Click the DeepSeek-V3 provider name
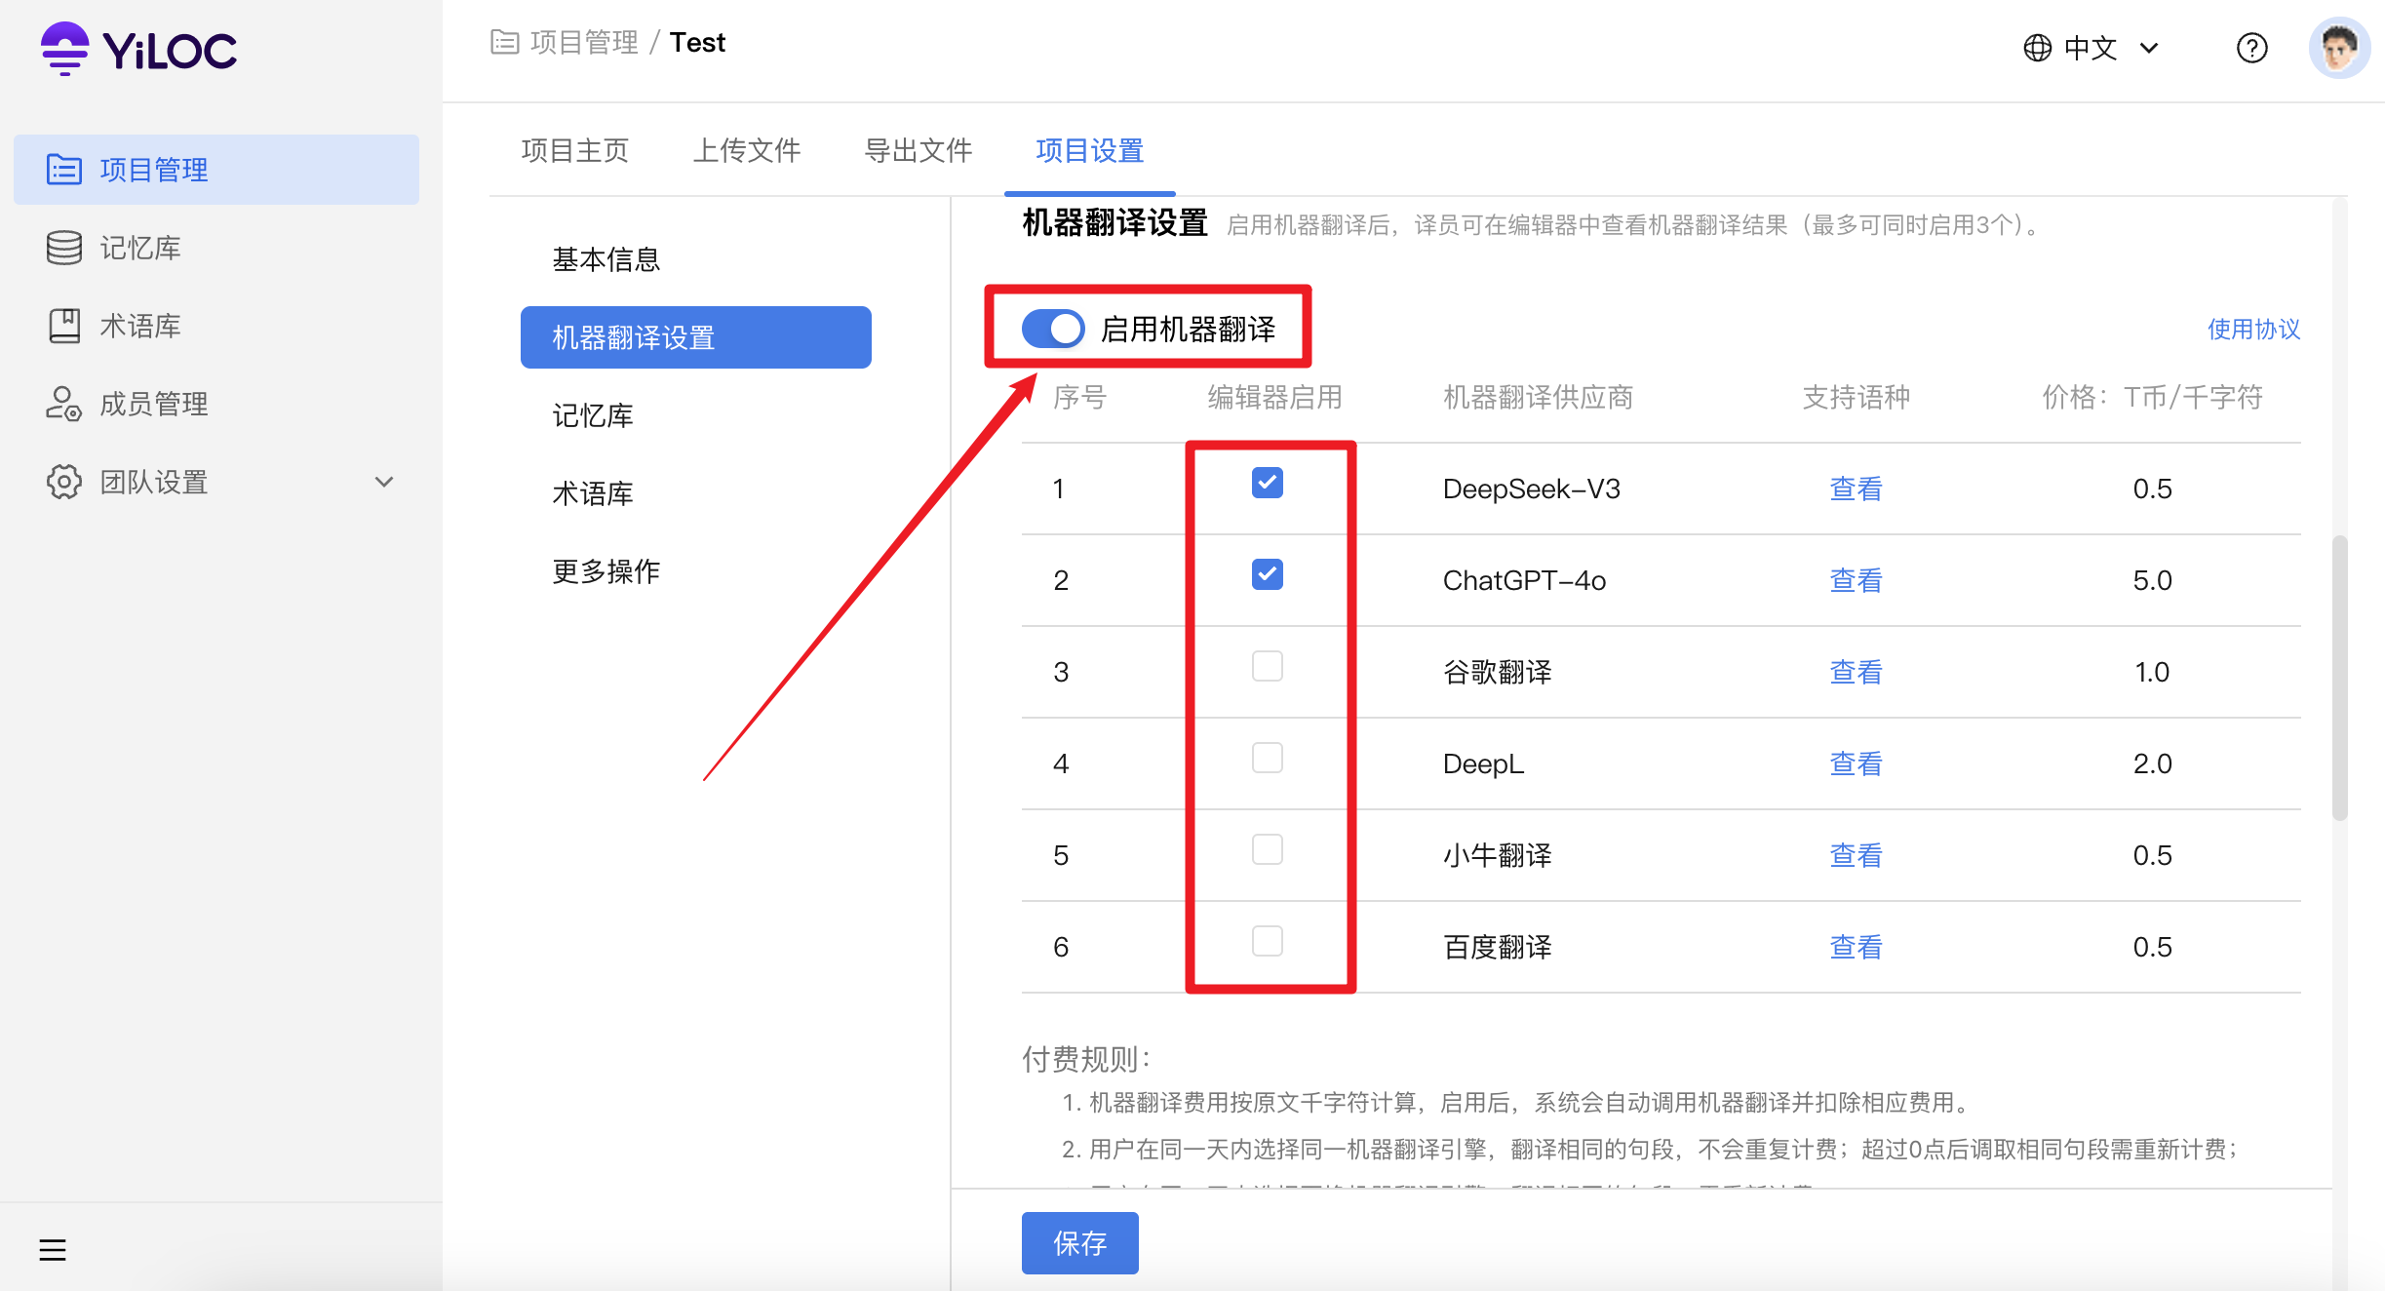2385x1291 pixels. (1531, 489)
